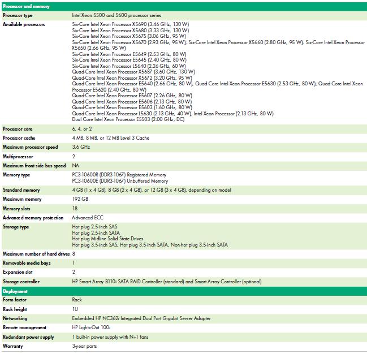Image resolution: width=367 pixels, height=354 pixels.
Task: Click the 'Memory type' label
Action: click(x=16, y=175)
